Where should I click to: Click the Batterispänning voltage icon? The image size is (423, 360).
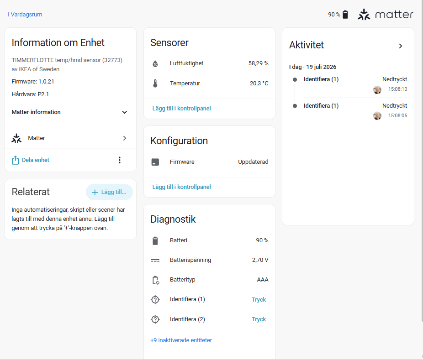(155, 260)
